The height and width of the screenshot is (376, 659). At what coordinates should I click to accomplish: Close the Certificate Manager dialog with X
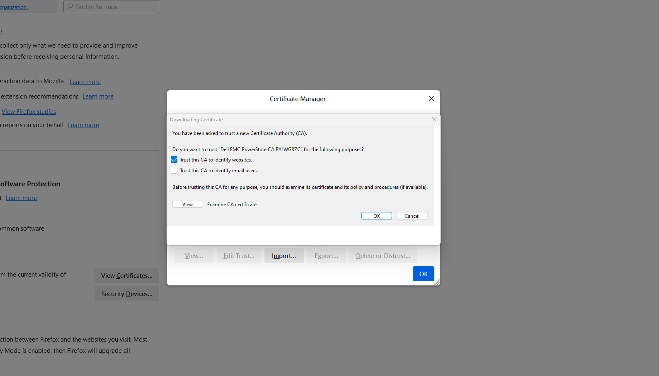[431, 99]
